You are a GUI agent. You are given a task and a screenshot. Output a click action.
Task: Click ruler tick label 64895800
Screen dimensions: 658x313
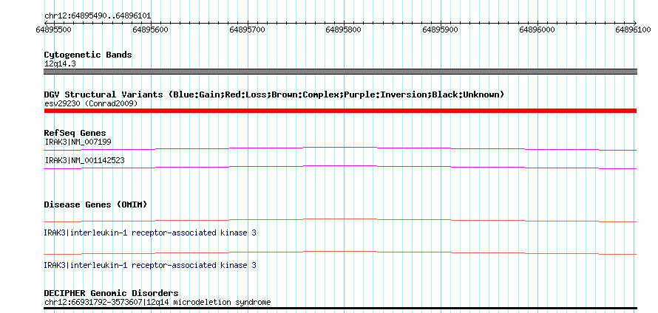coord(343,30)
